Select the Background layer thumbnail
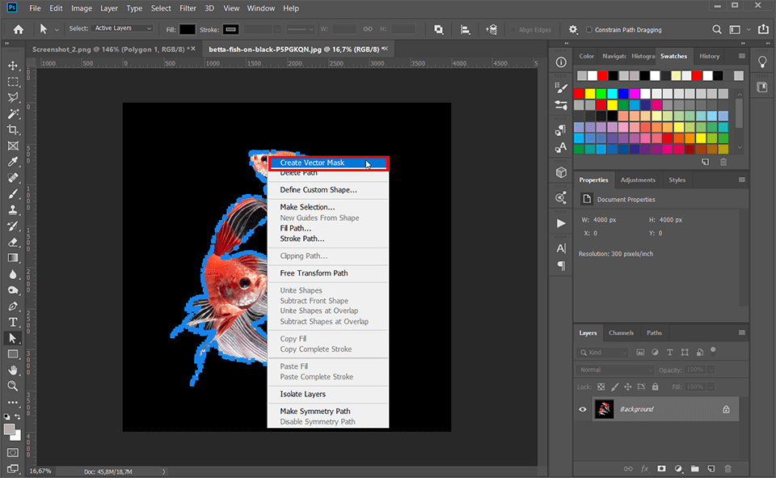776x478 pixels. pos(604,409)
